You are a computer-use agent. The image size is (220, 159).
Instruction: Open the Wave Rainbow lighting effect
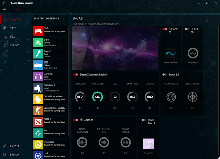tap(170, 53)
